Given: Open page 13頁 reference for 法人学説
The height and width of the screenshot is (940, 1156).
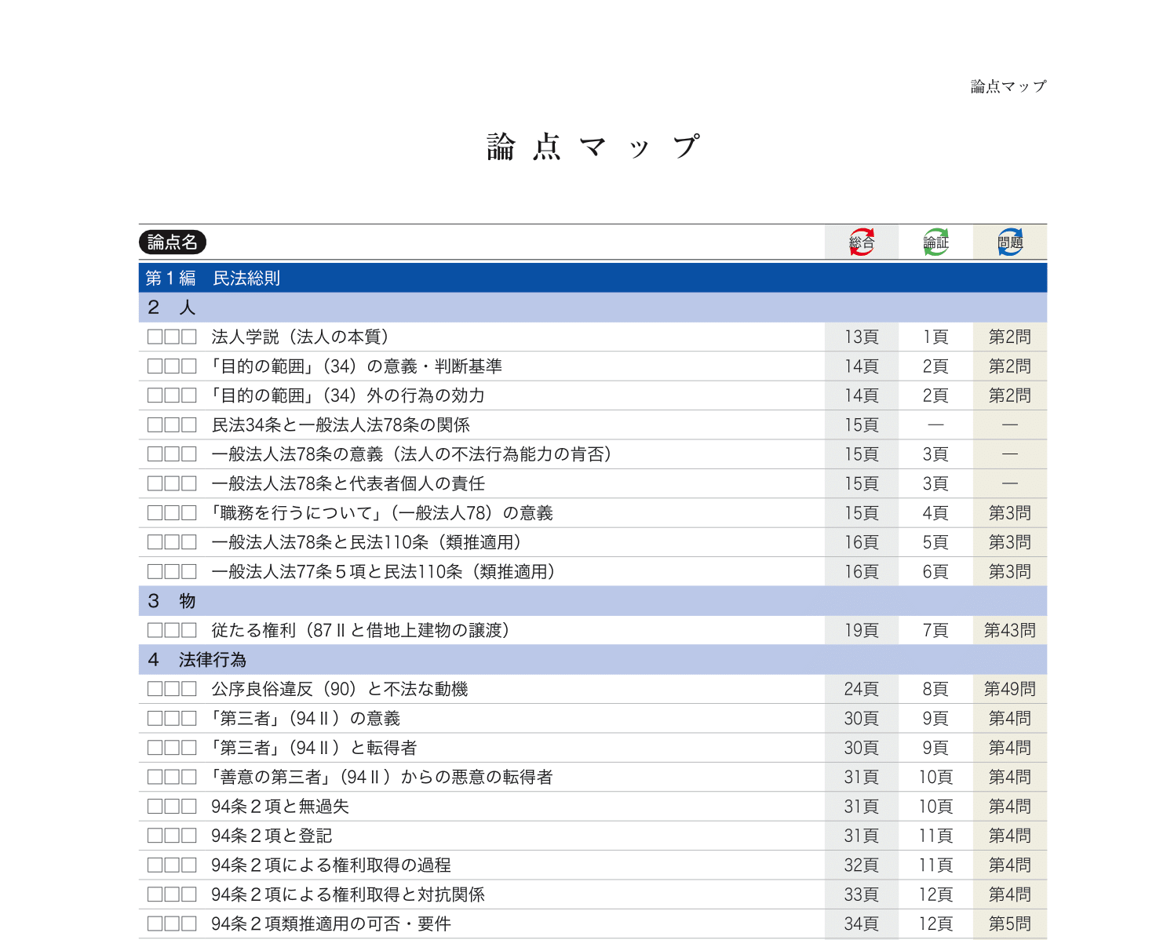Looking at the screenshot, I should [x=862, y=336].
